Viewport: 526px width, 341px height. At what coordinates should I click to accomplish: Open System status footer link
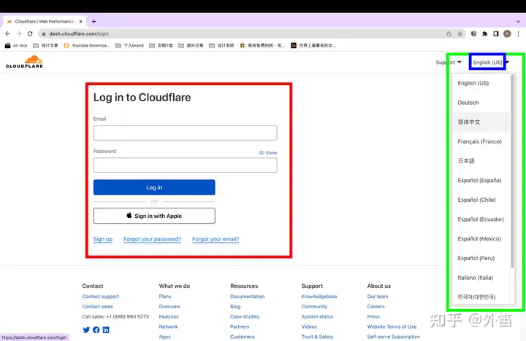[317, 316]
